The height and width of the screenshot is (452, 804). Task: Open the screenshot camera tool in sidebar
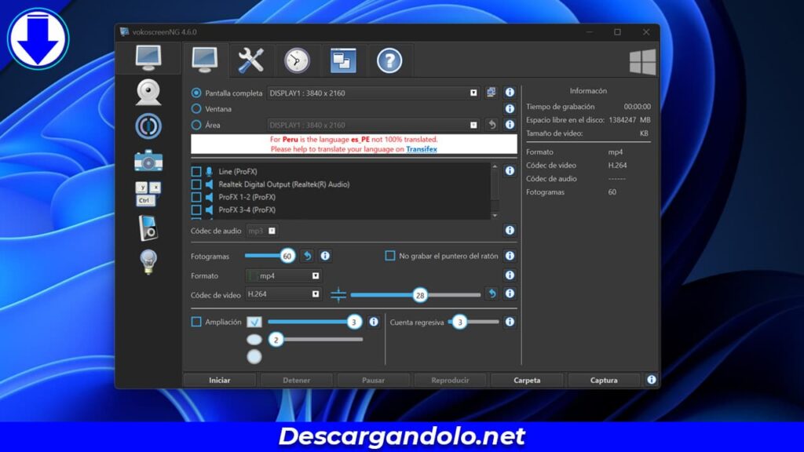pyautogui.click(x=146, y=161)
